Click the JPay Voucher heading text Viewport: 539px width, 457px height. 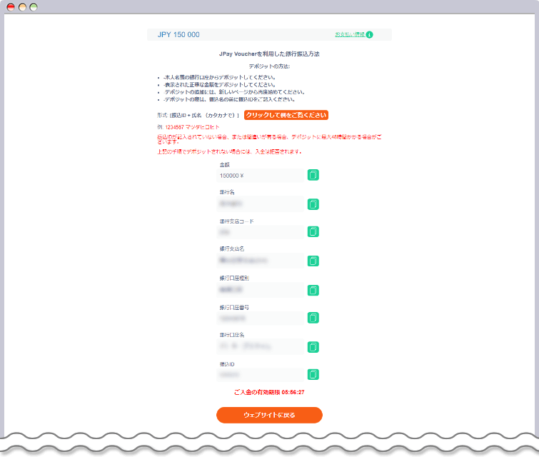tap(269, 54)
